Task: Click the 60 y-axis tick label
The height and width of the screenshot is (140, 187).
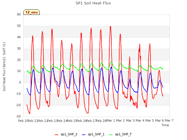Action: click(x=19, y=14)
